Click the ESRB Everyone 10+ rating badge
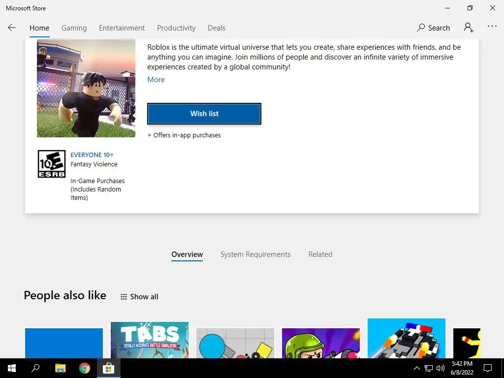Viewport: 504px width, 378px height. [51, 164]
